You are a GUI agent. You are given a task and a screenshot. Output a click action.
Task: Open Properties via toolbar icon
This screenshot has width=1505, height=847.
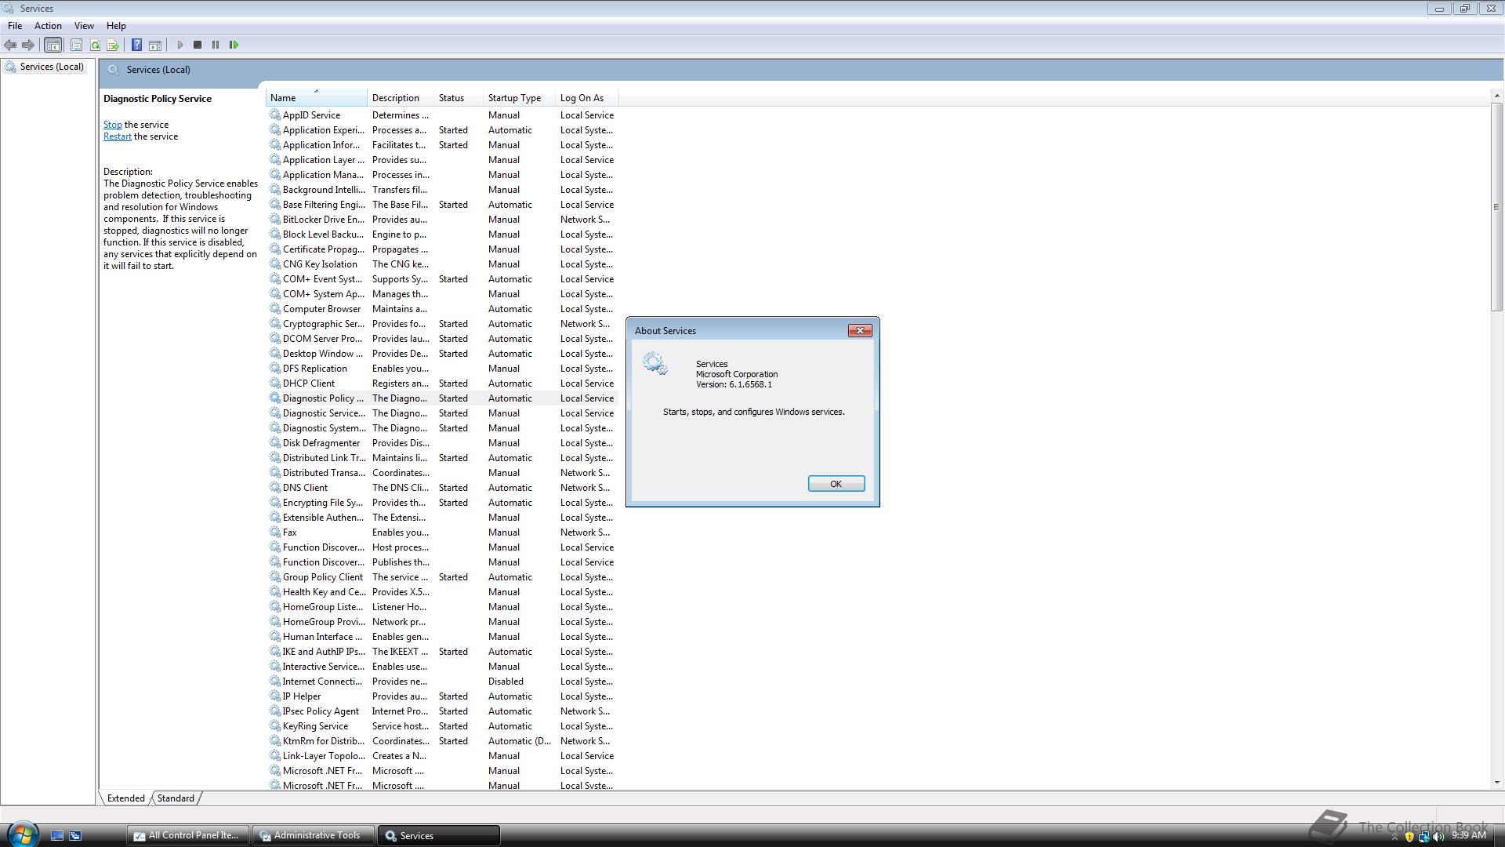coord(76,45)
